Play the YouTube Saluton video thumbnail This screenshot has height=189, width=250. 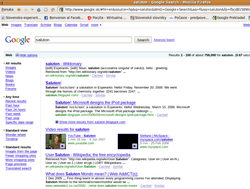(x=56, y=142)
